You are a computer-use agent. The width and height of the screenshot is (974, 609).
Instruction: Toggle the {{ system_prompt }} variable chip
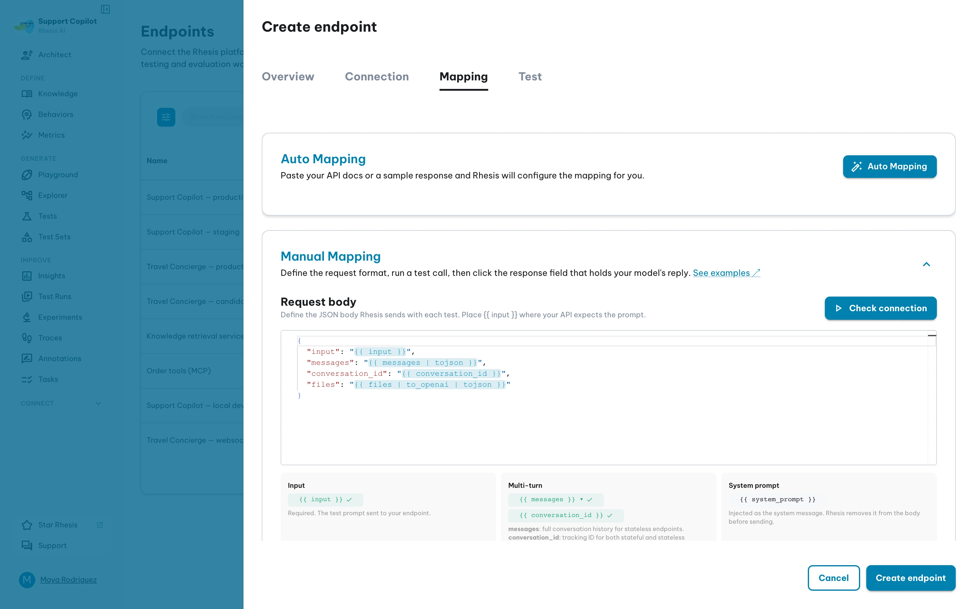(x=777, y=499)
